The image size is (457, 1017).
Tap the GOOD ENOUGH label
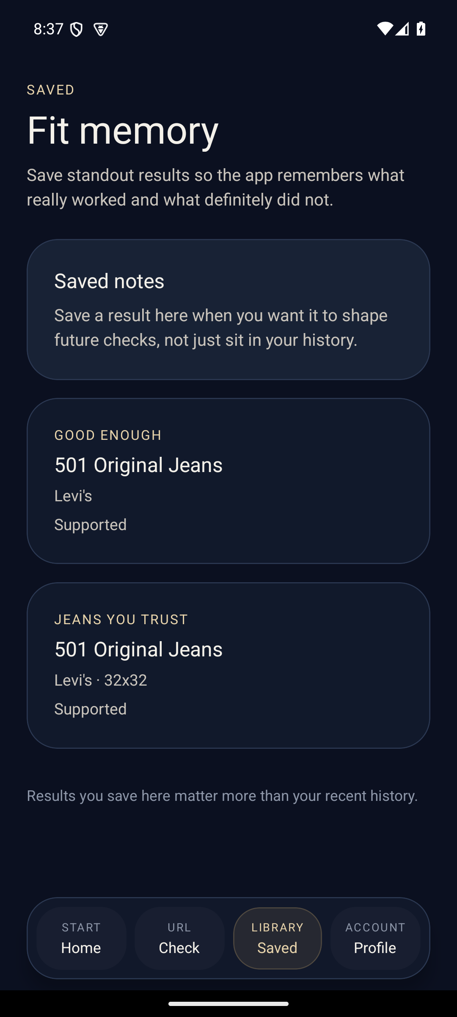tap(108, 435)
